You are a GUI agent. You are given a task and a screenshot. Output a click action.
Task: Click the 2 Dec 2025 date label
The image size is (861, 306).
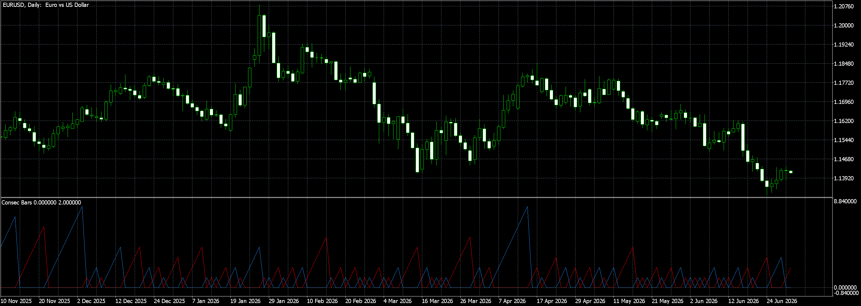pos(91,301)
